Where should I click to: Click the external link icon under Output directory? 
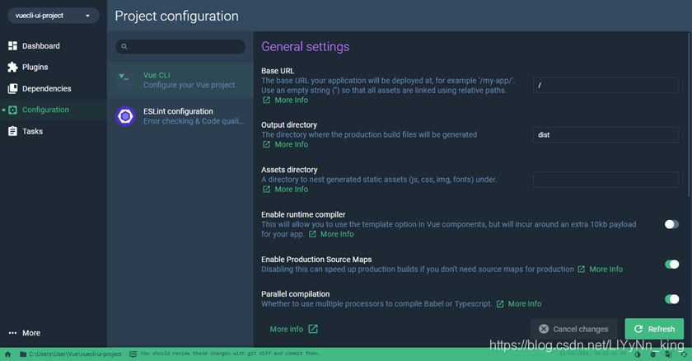click(x=267, y=144)
